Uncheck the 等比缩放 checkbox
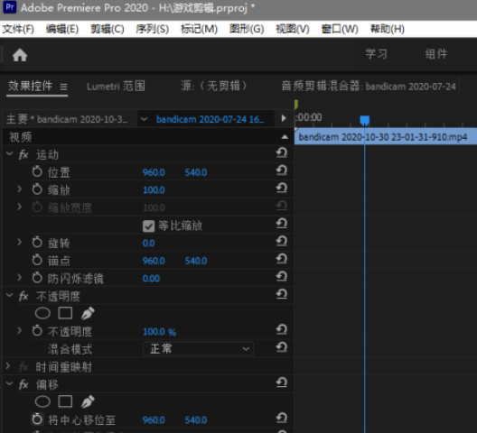Viewport: 477px width, 433px height. 148,226
